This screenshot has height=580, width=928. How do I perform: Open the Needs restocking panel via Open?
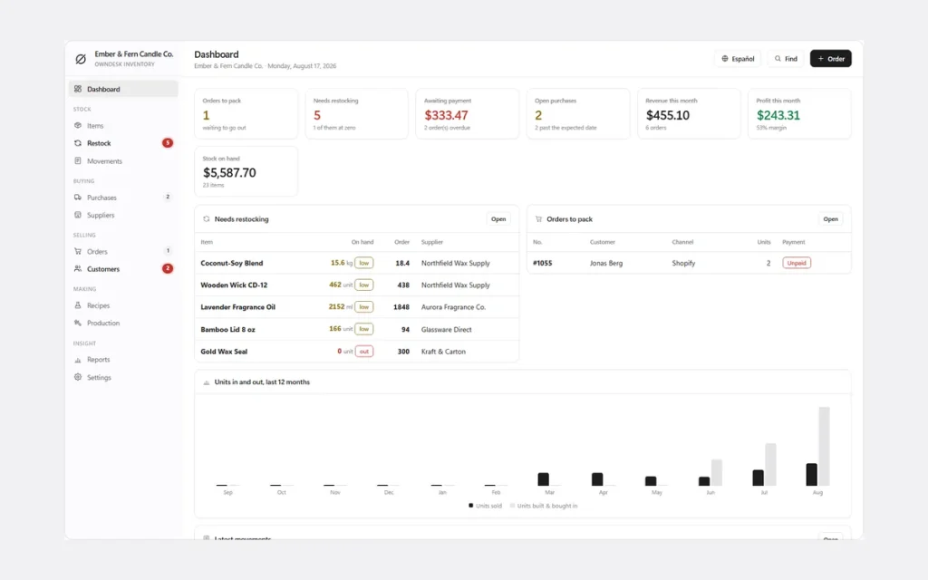click(x=498, y=219)
